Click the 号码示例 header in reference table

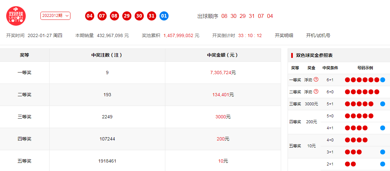(365, 68)
